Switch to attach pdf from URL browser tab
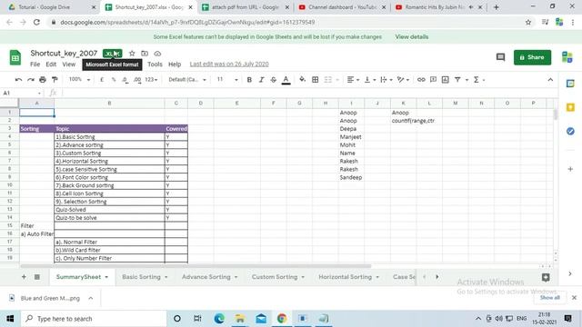 (x=245, y=7)
